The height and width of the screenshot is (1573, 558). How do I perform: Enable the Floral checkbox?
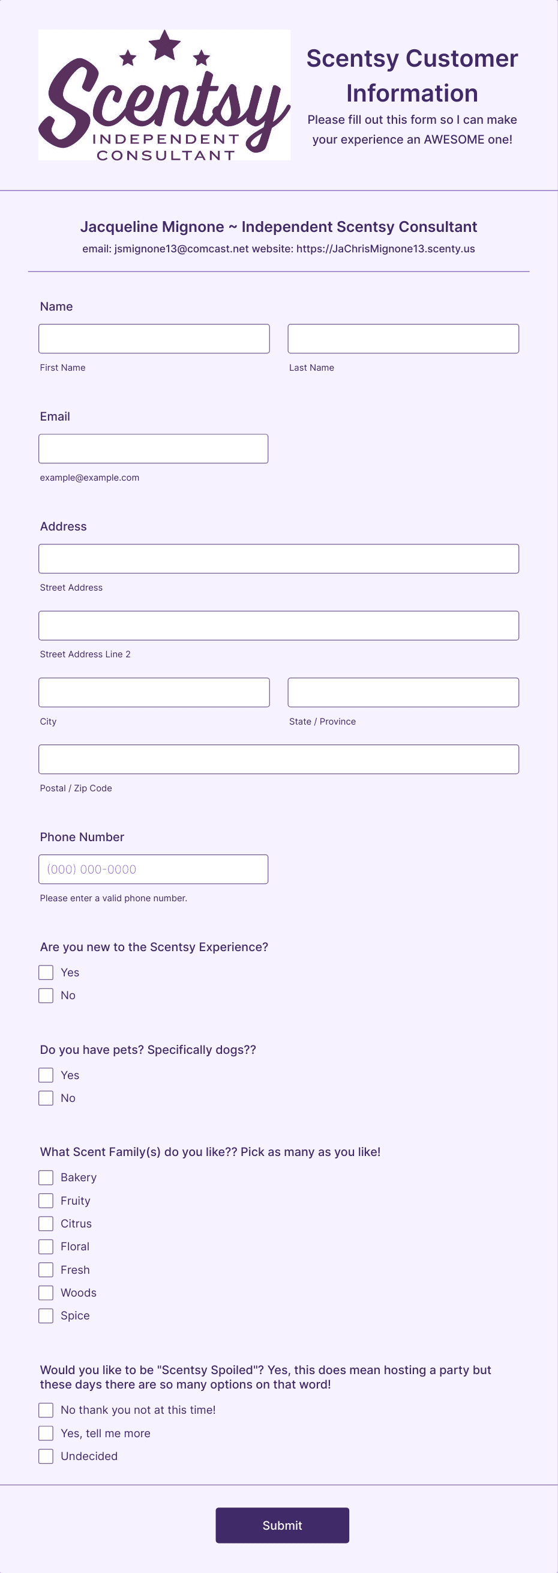[x=46, y=1246]
